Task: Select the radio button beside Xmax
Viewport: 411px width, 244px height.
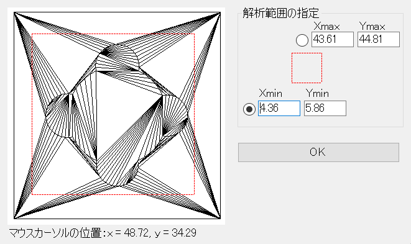Action: [302, 40]
